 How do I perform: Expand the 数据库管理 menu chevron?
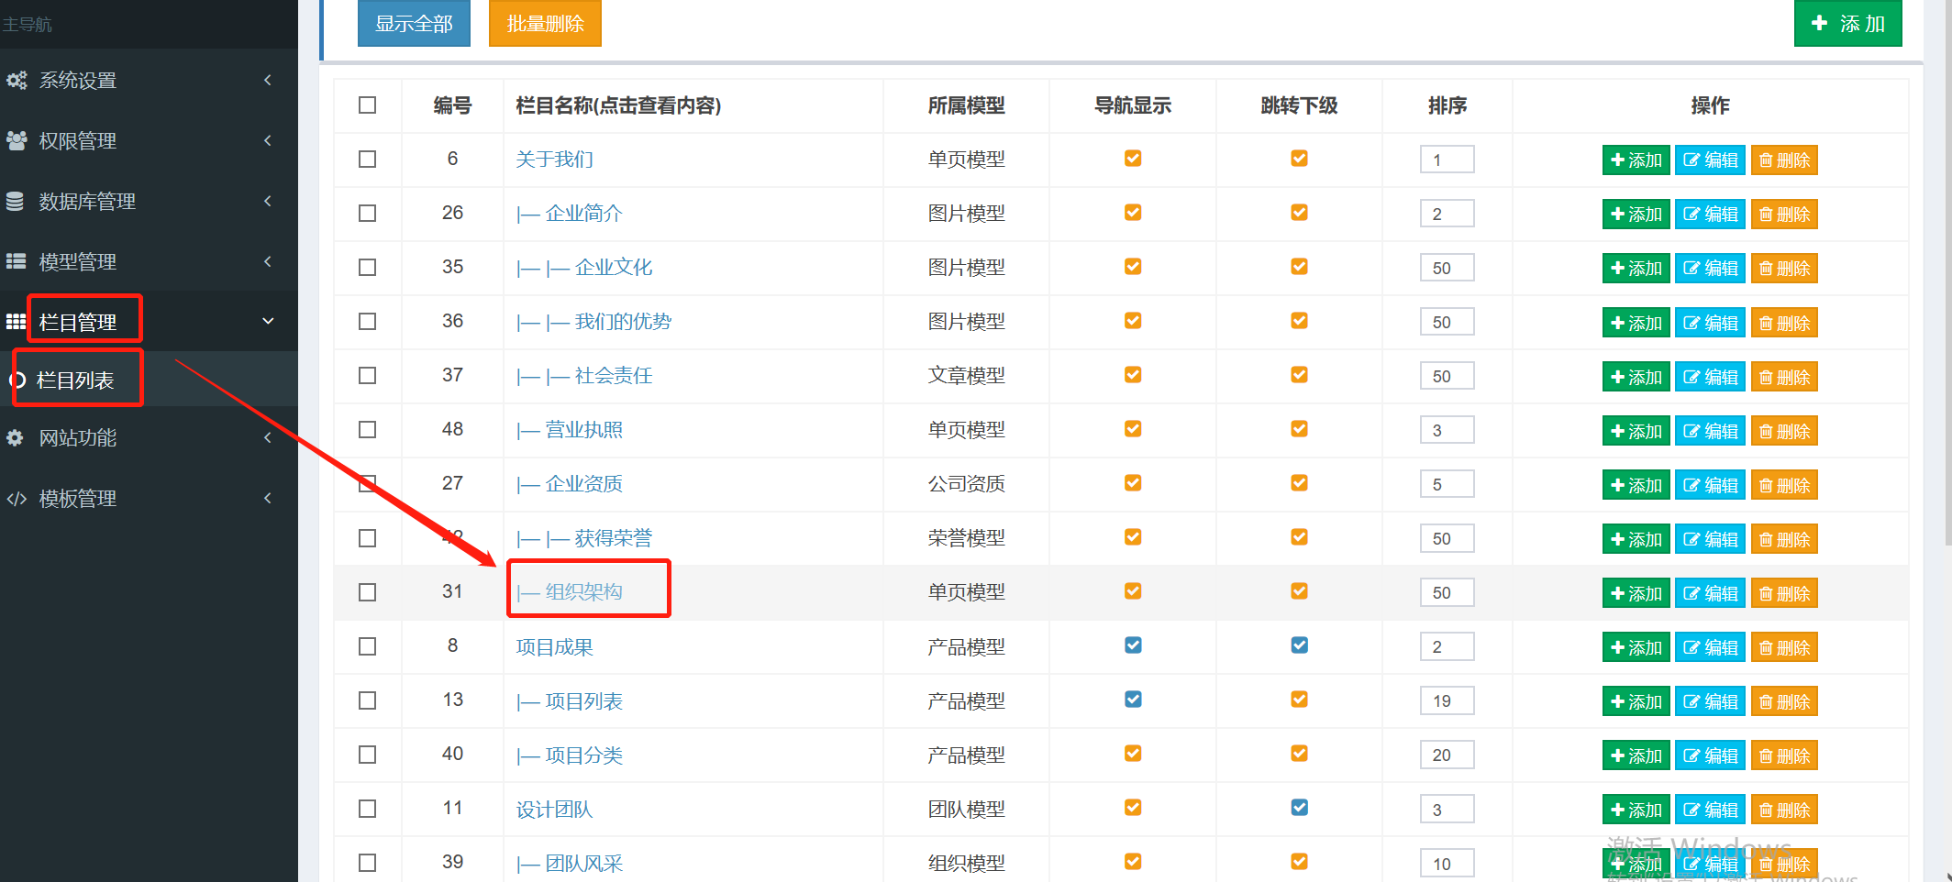[268, 201]
